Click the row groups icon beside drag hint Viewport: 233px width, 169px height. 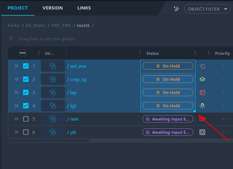11,39
